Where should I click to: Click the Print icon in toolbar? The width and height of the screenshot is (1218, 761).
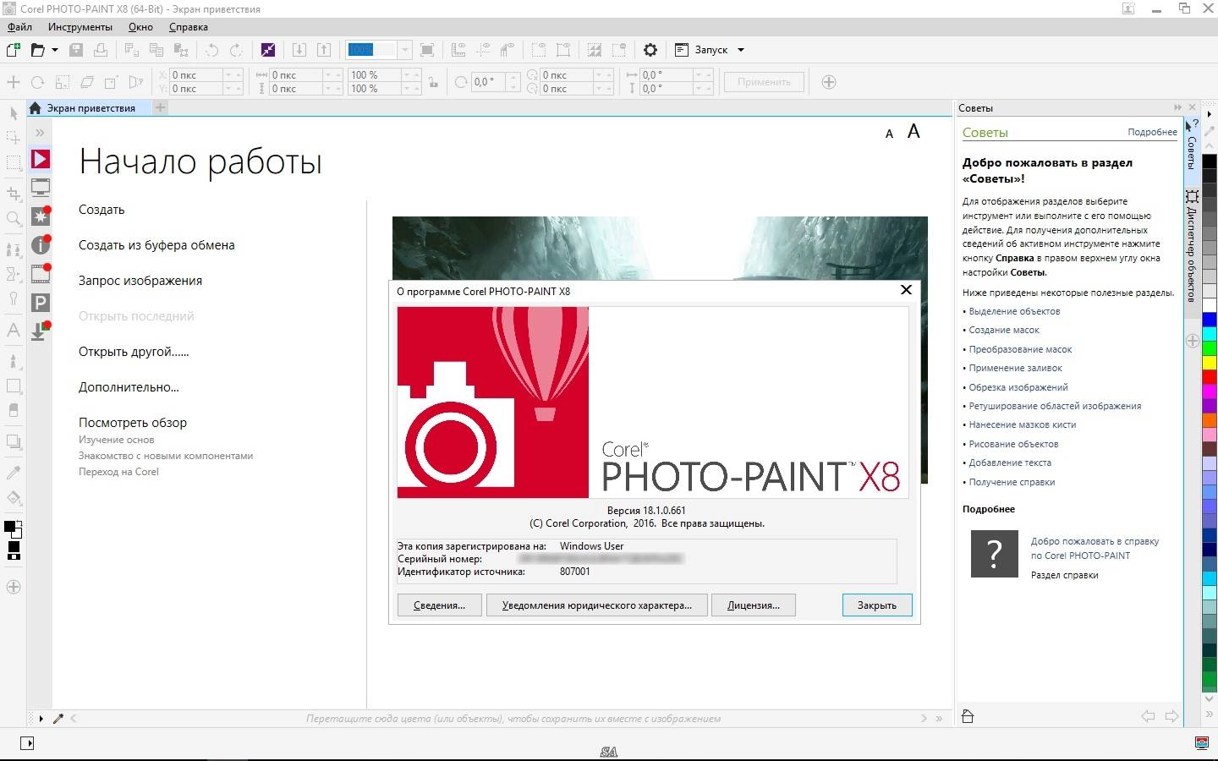point(101,50)
